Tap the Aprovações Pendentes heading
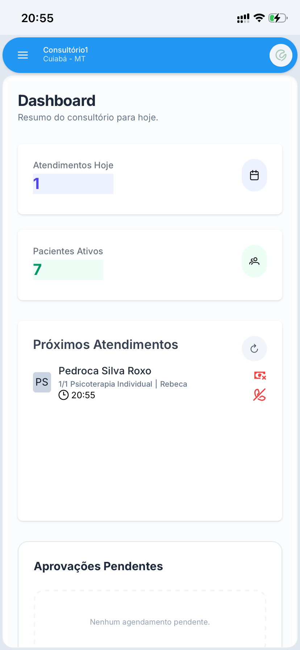300x650 pixels. pyautogui.click(x=98, y=566)
